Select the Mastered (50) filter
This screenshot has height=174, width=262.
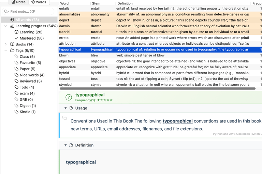31,38
